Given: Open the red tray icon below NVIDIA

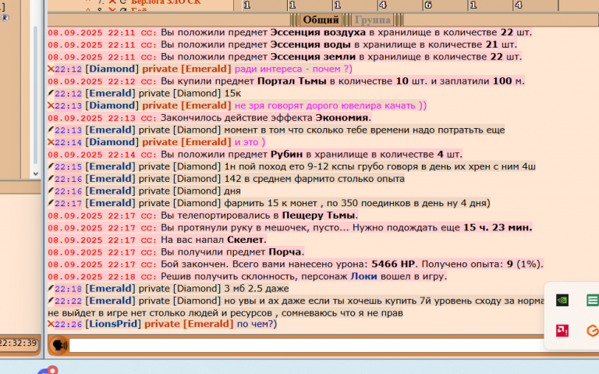Looking at the screenshot, I should point(562,331).
